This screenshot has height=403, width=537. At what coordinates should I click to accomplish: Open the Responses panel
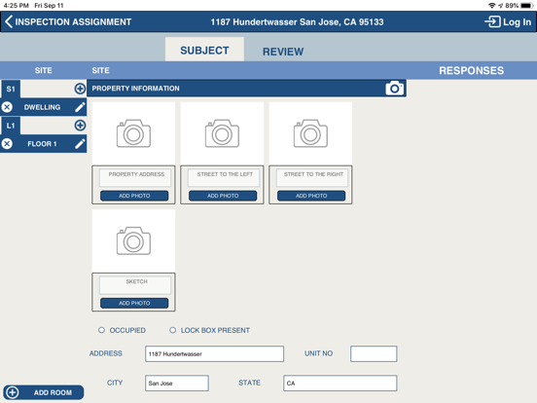pyautogui.click(x=471, y=71)
